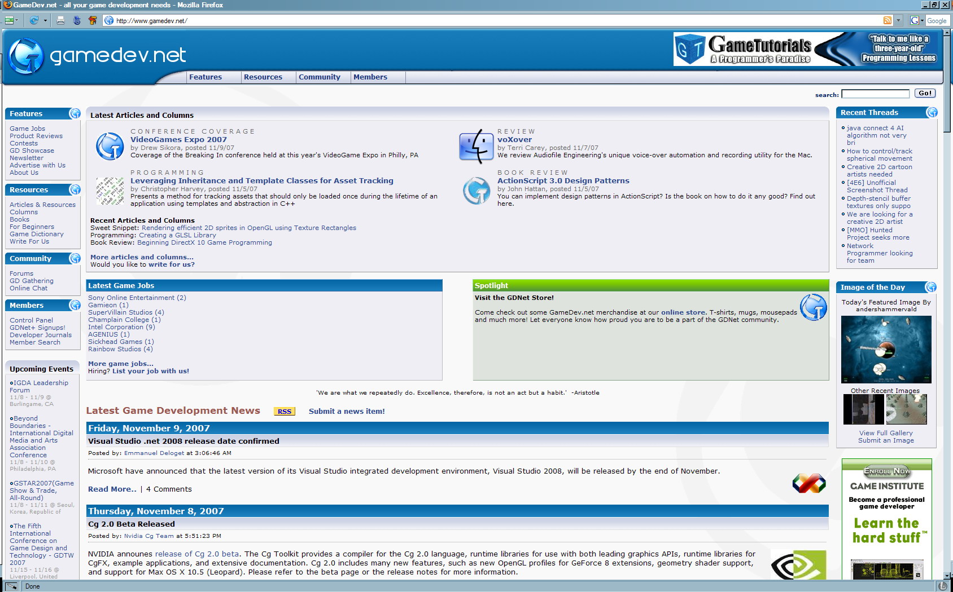Open the voXover review link

tap(514, 140)
